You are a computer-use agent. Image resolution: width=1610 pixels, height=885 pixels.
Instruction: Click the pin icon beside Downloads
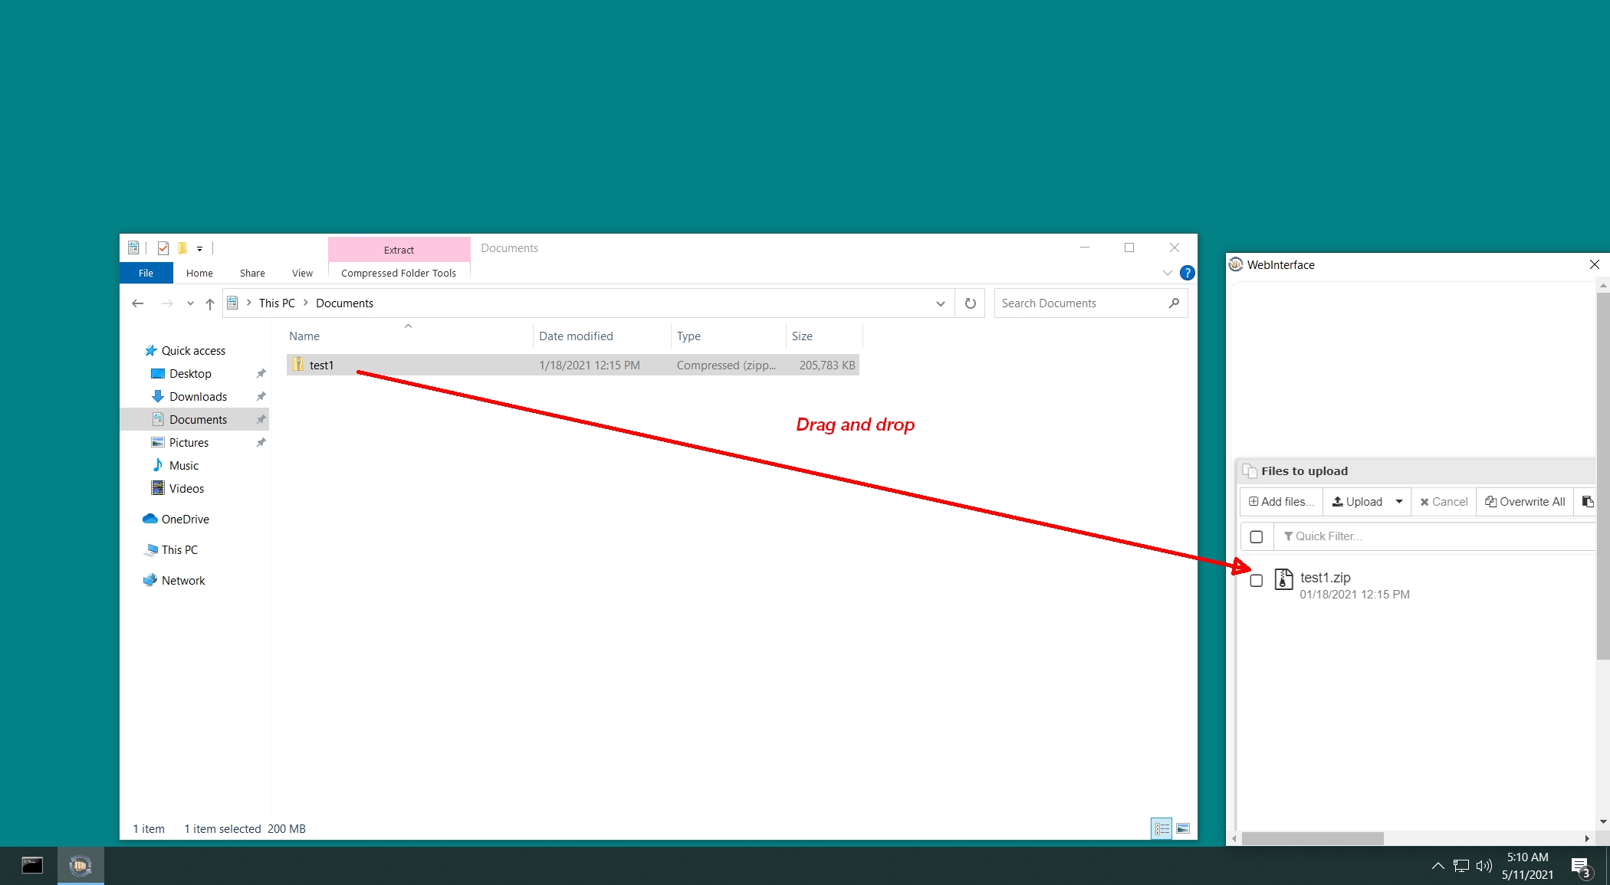click(261, 397)
